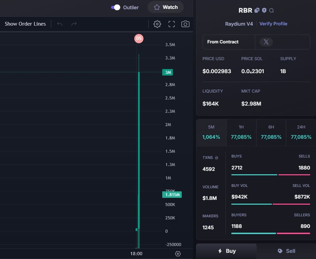Open the Sell tab
Screen dimensions: 316x259
(x=286, y=251)
